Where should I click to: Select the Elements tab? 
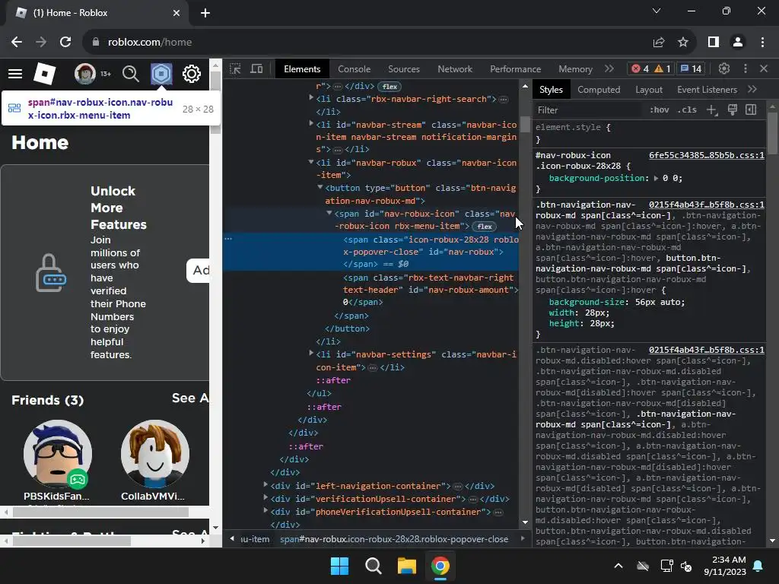pyautogui.click(x=302, y=69)
